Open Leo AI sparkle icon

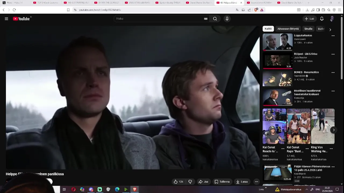tap(329, 10)
